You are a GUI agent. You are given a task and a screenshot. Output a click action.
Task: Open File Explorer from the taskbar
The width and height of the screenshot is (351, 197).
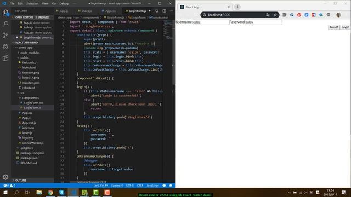pos(39,192)
